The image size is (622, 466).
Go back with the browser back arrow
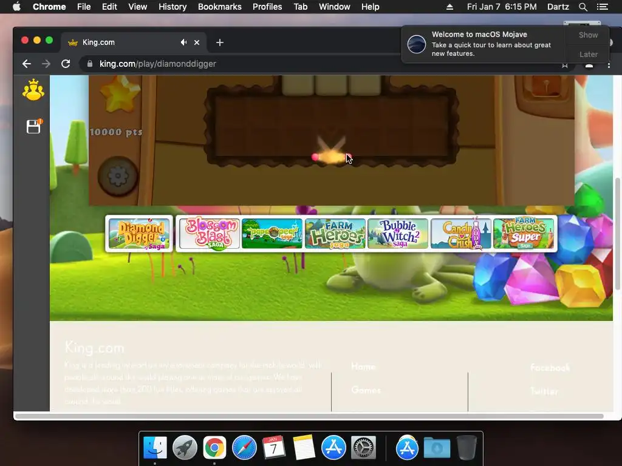pyautogui.click(x=27, y=64)
